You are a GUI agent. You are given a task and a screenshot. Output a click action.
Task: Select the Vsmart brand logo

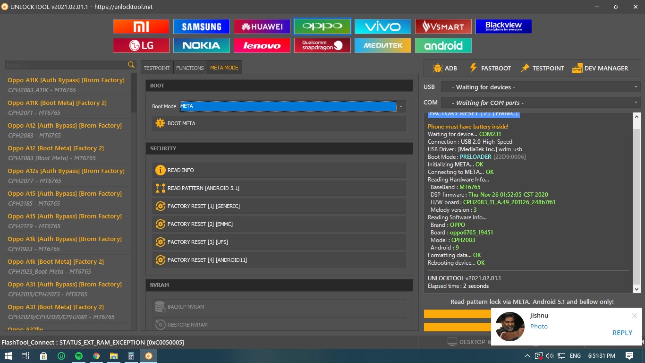(443, 26)
